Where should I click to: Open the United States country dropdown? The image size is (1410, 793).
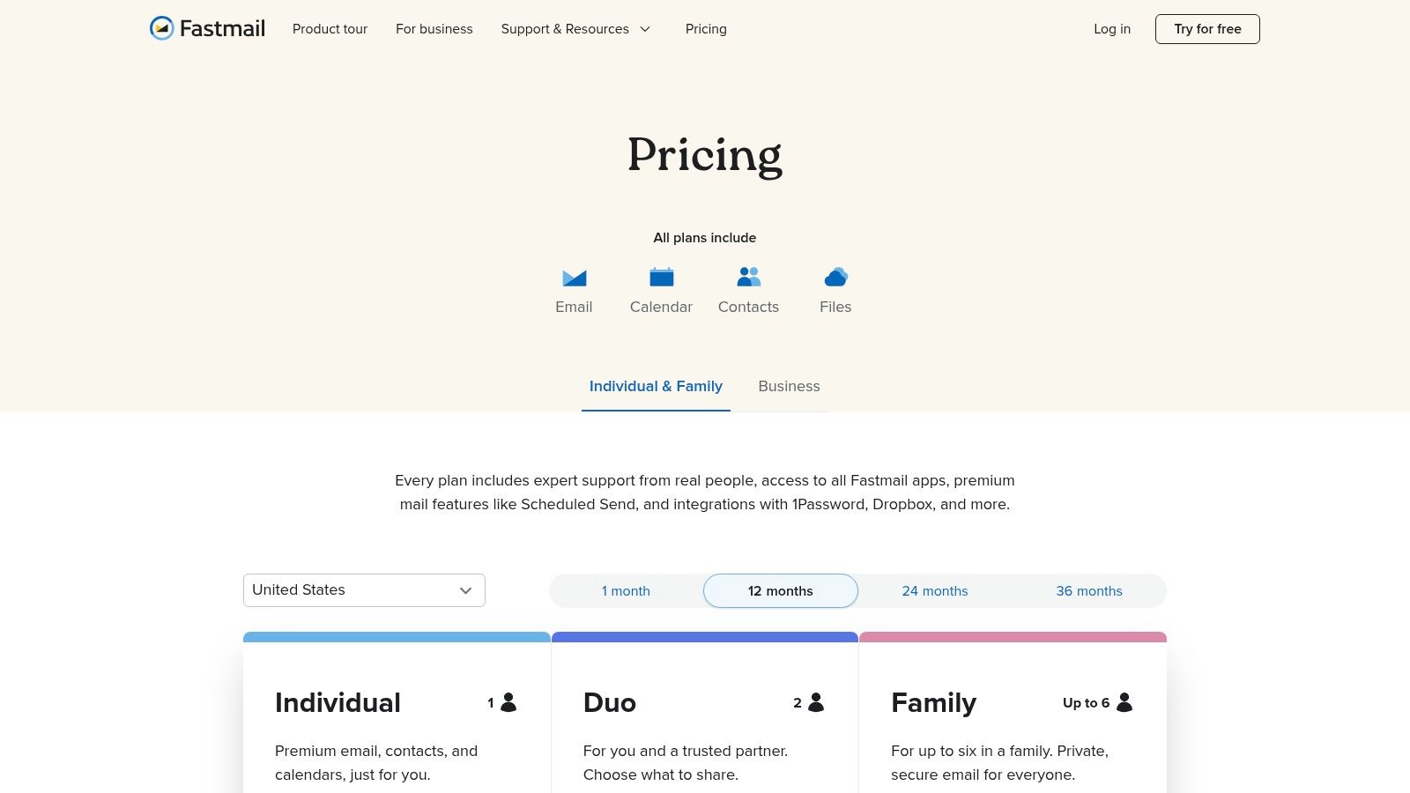coord(364,590)
